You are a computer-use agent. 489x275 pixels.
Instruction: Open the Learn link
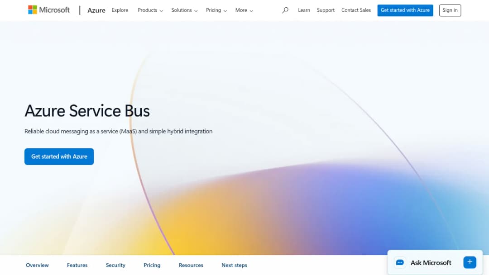click(x=304, y=10)
